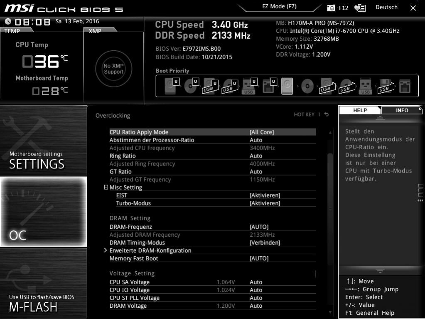Open CPU Ratio Apply Mode [All Core] value

262,132
